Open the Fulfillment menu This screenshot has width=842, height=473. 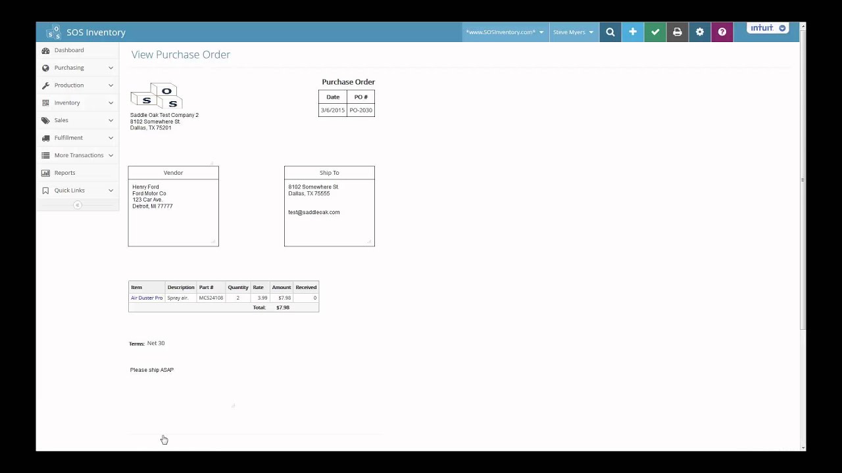pyautogui.click(x=68, y=138)
